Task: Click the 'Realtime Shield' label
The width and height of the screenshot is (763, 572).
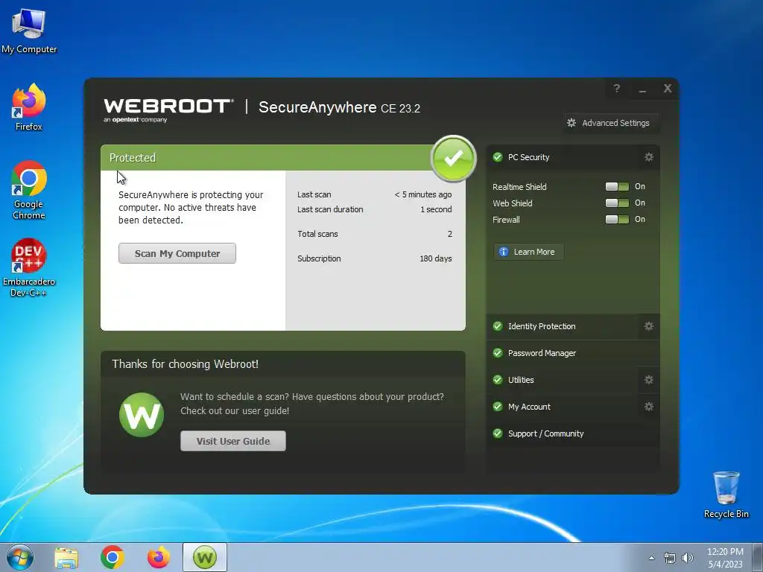Action: pos(519,187)
